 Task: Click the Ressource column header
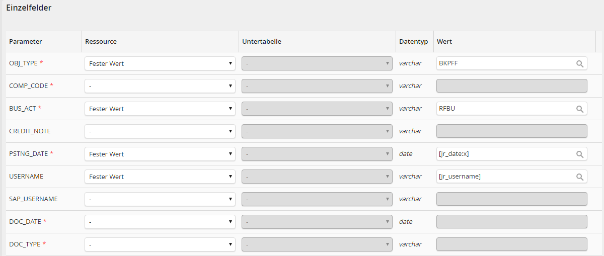(101, 41)
